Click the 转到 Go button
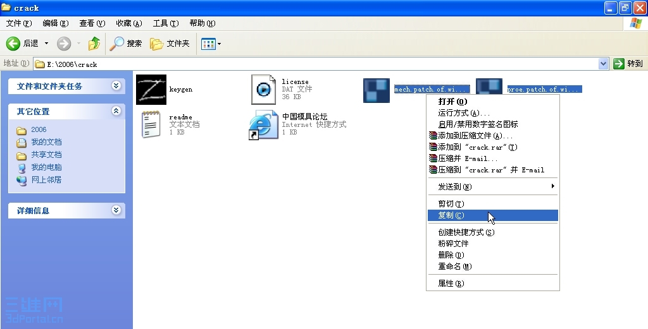Viewport: 648px width, 329px height. (628, 64)
